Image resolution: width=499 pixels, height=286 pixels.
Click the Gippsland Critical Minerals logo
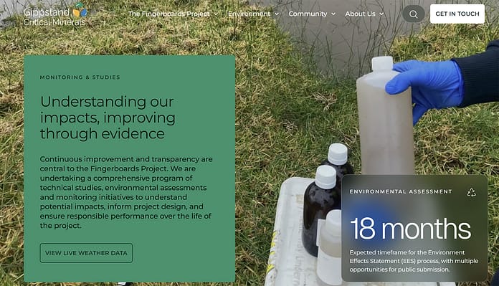tap(55, 14)
